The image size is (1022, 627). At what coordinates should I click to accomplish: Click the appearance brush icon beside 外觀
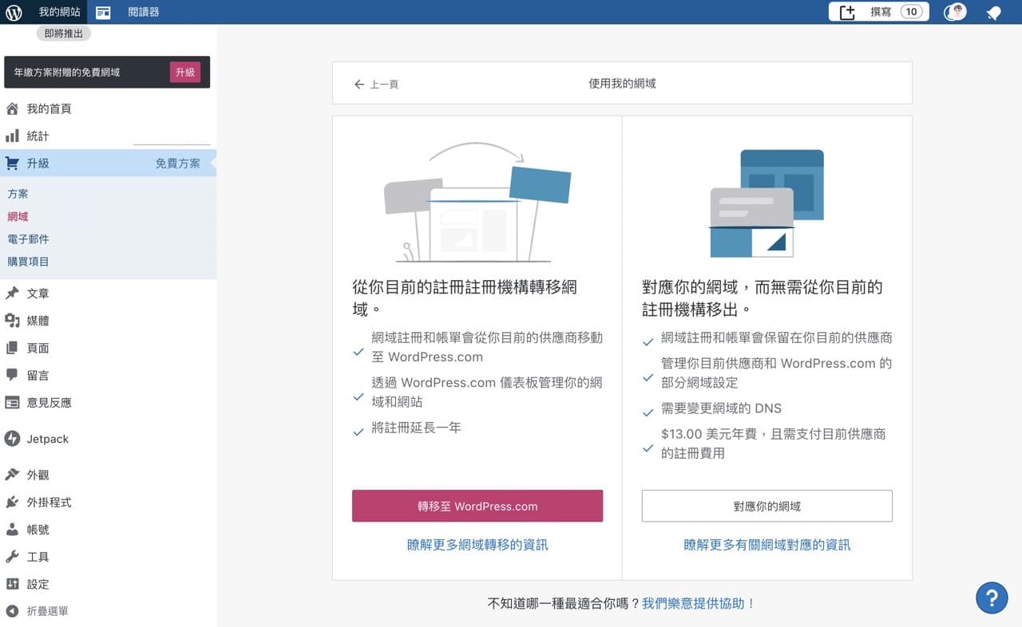(x=12, y=475)
